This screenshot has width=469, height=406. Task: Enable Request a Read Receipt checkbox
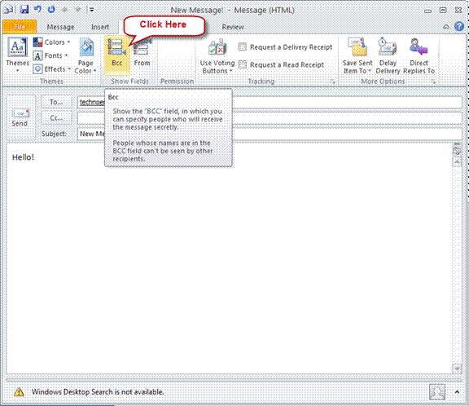point(243,64)
